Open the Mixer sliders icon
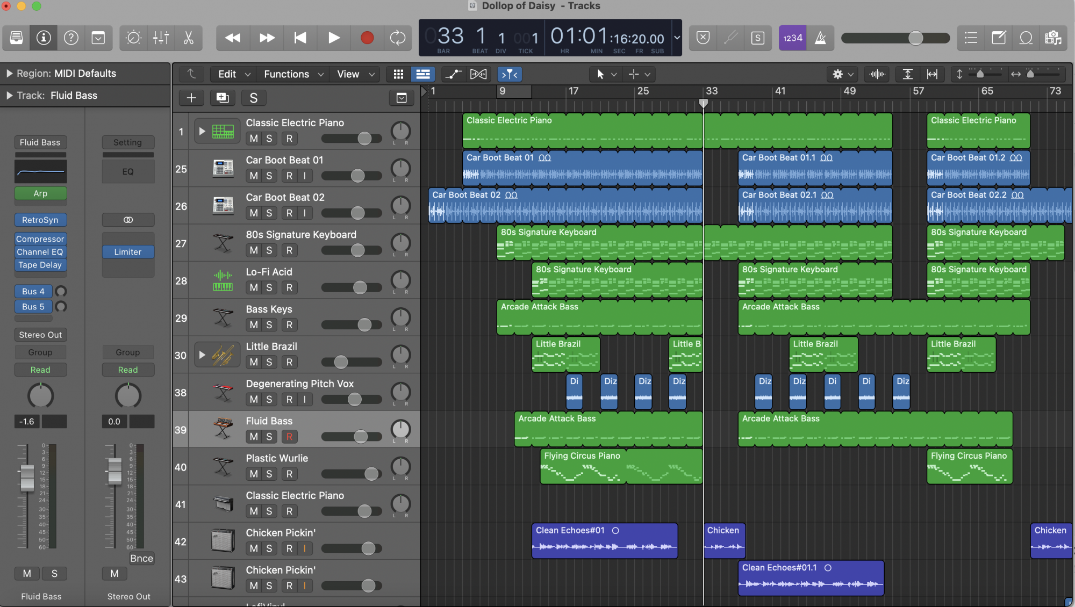This screenshot has width=1075, height=607. click(x=161, y=38)
